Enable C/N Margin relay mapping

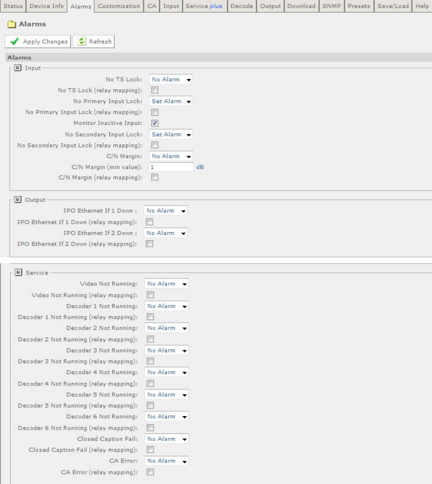click(x=155, y=177)
